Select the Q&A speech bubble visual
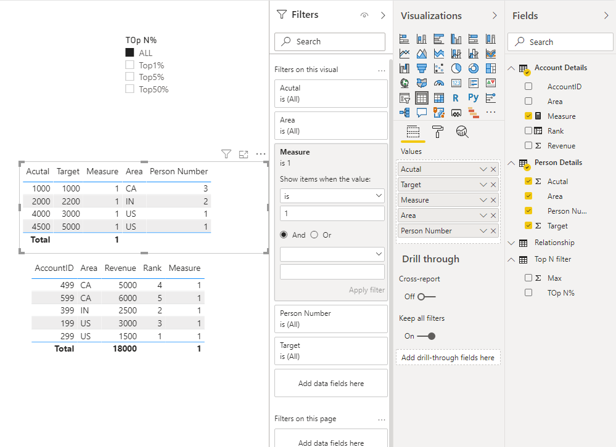 click(x=422, y=113)
